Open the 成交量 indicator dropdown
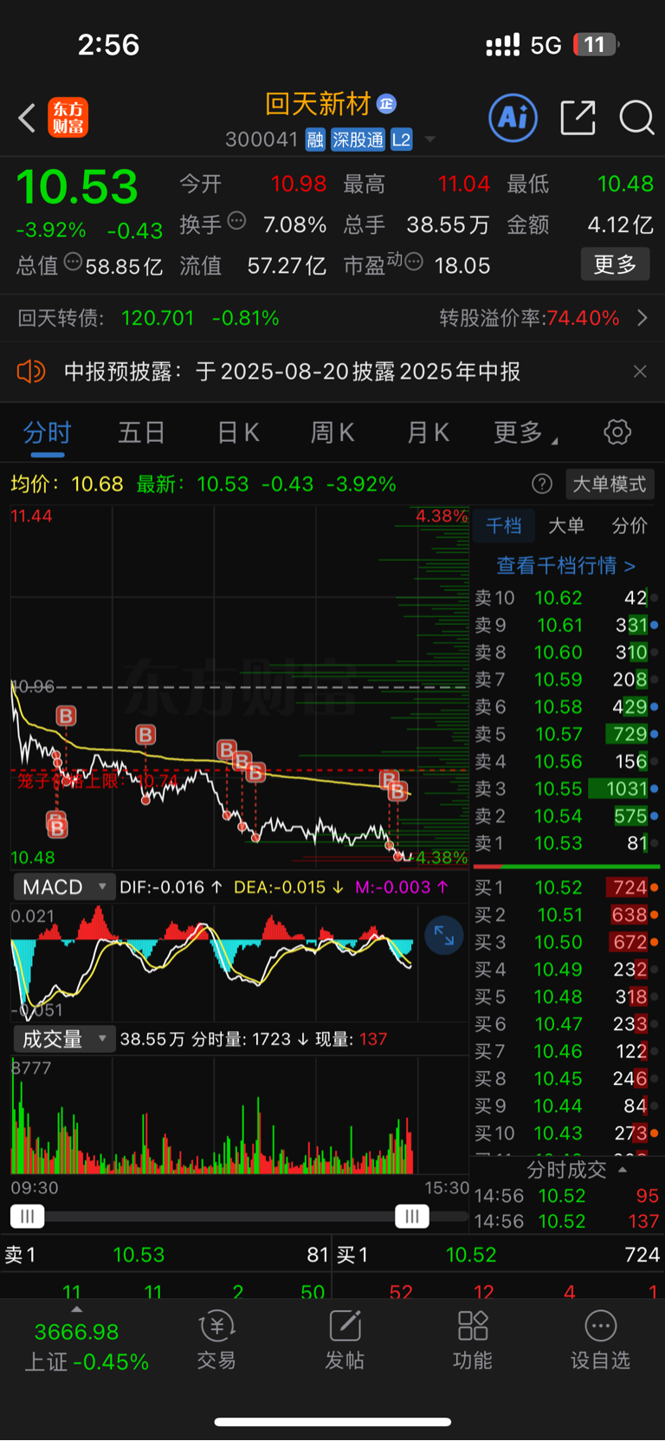Image resolution: width=665 pixels, height=1441 pixels. (63, 1039)
